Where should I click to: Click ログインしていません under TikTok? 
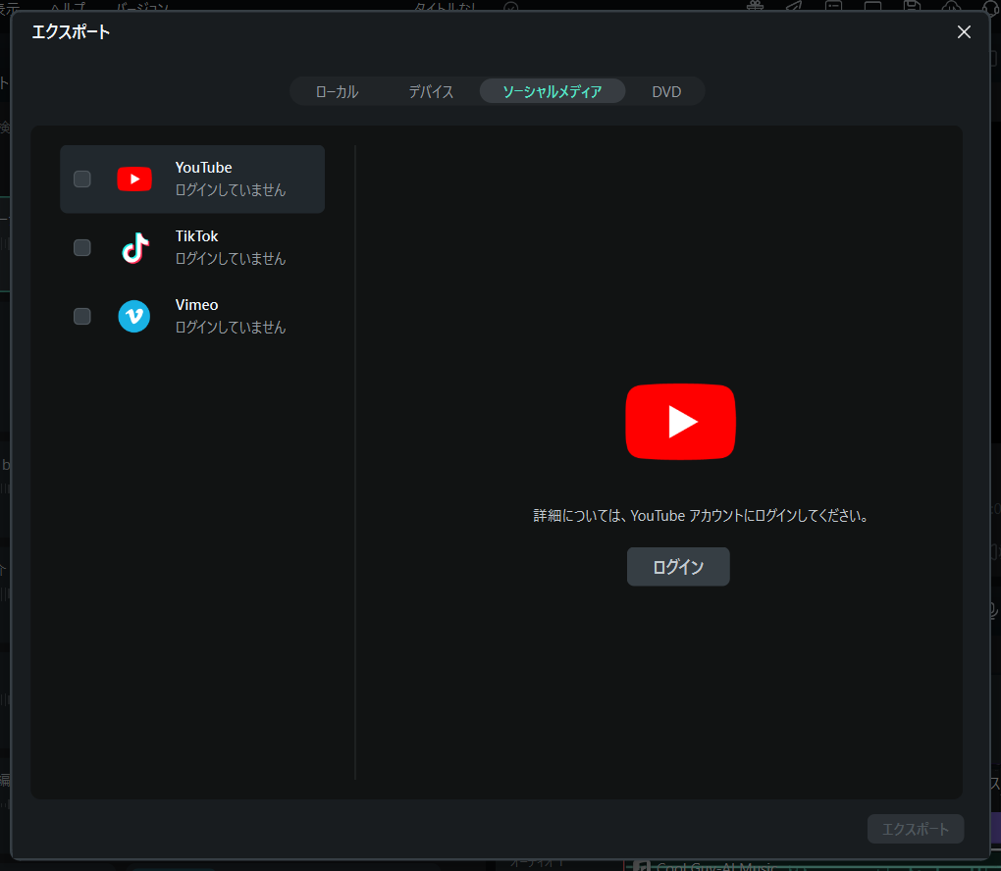231,258
